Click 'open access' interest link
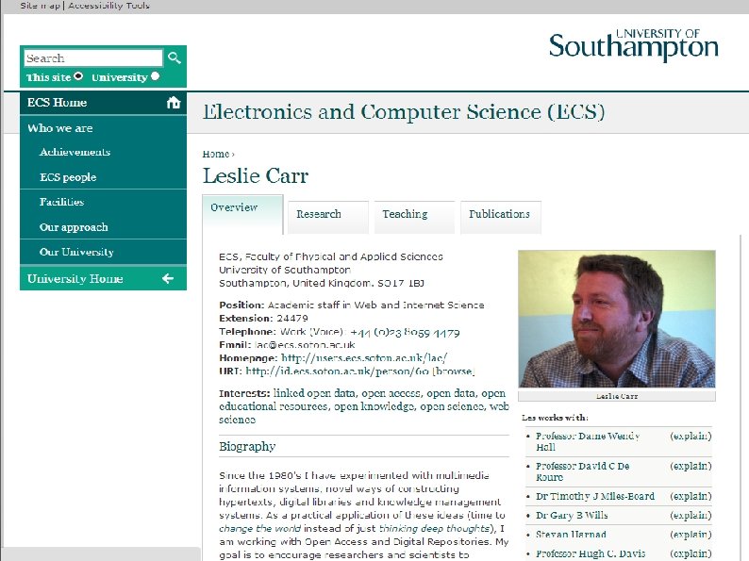This screenshot has width=749, height=561. pyautogui.click(x=391, y=393)
